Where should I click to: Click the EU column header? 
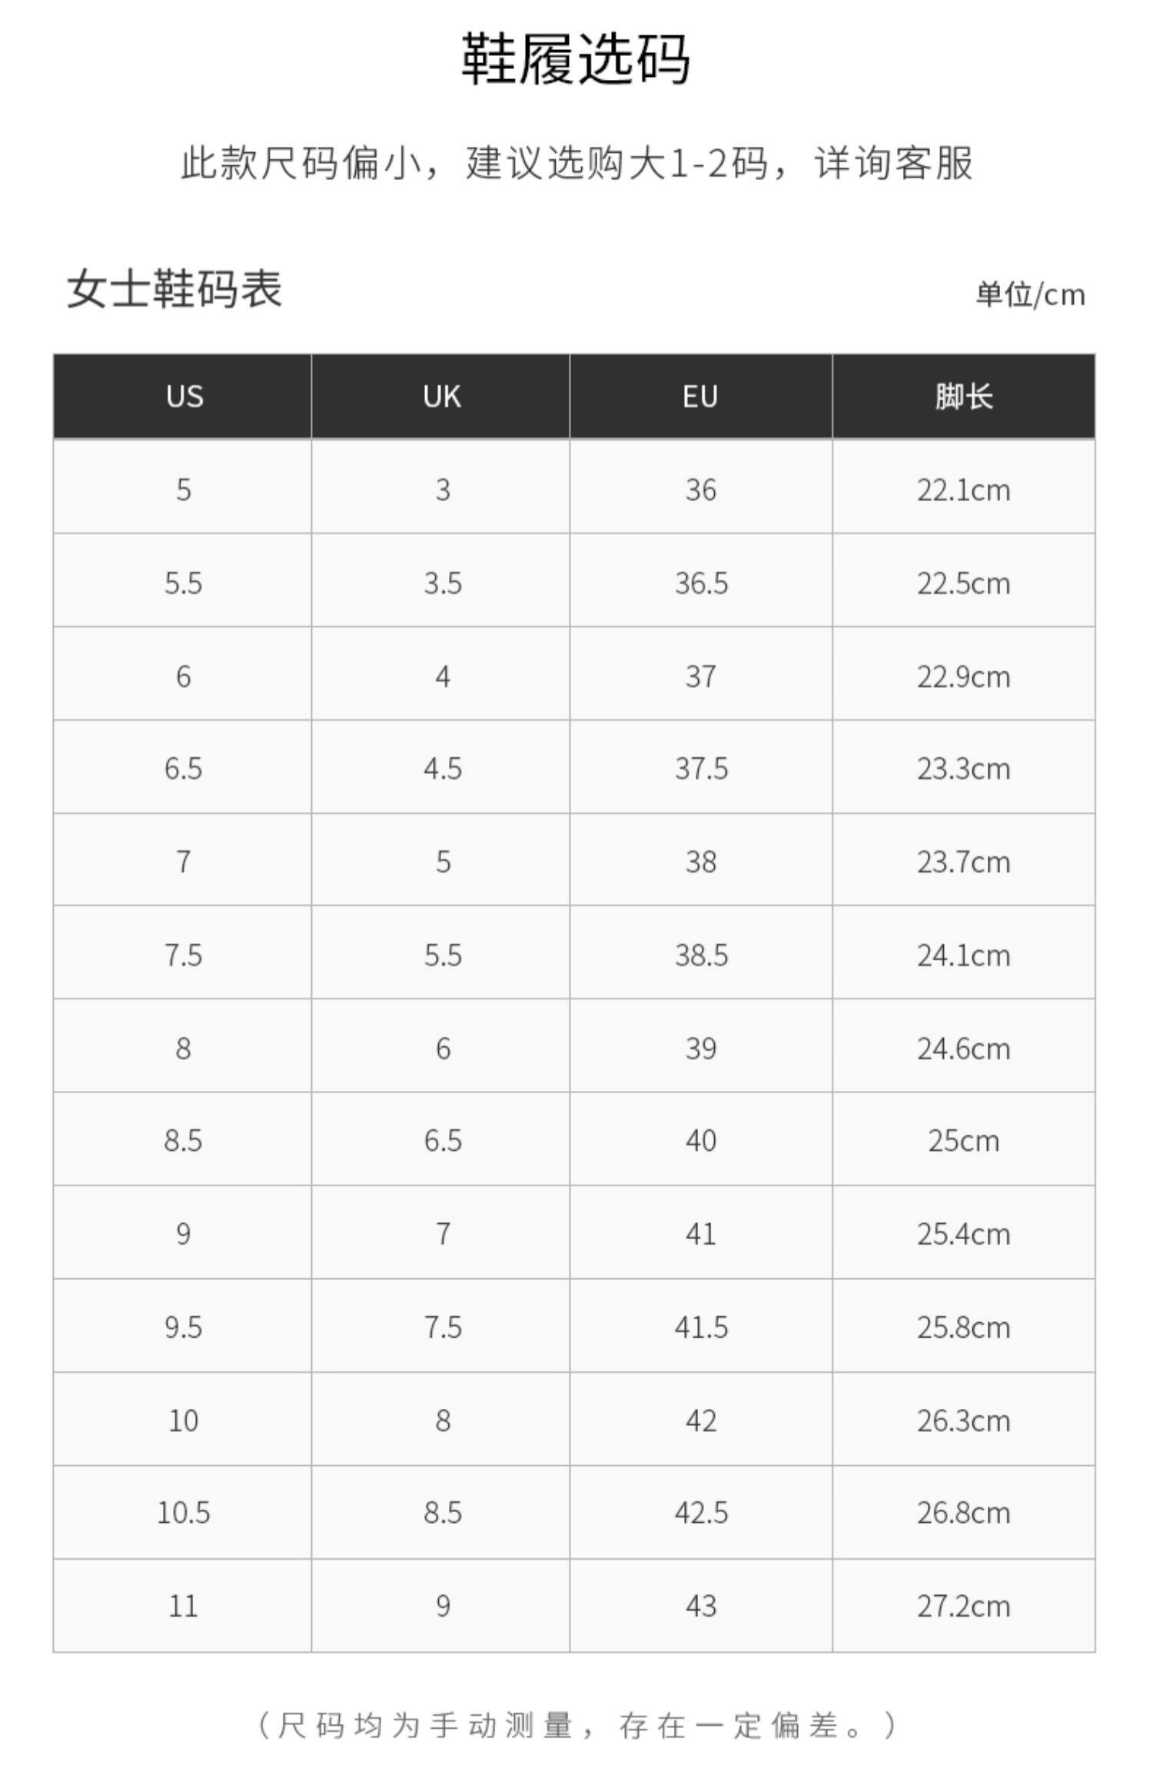click(700, 397)
